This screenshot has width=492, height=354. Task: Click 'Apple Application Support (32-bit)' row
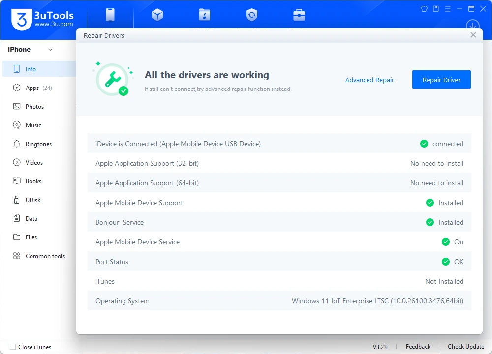point(279,163)
